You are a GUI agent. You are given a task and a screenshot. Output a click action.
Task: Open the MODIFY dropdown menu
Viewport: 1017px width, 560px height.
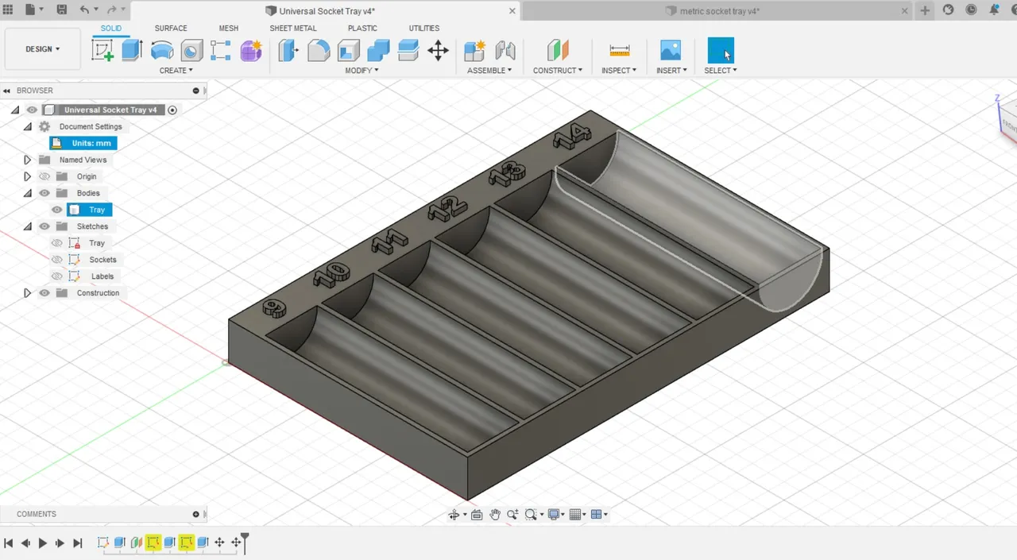tap(362, 71)
